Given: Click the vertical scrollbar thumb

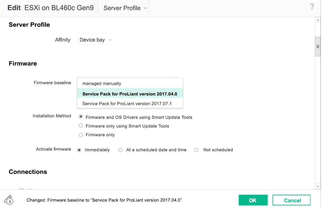Looking at the screenshot, I should click(x=318, y=47).
